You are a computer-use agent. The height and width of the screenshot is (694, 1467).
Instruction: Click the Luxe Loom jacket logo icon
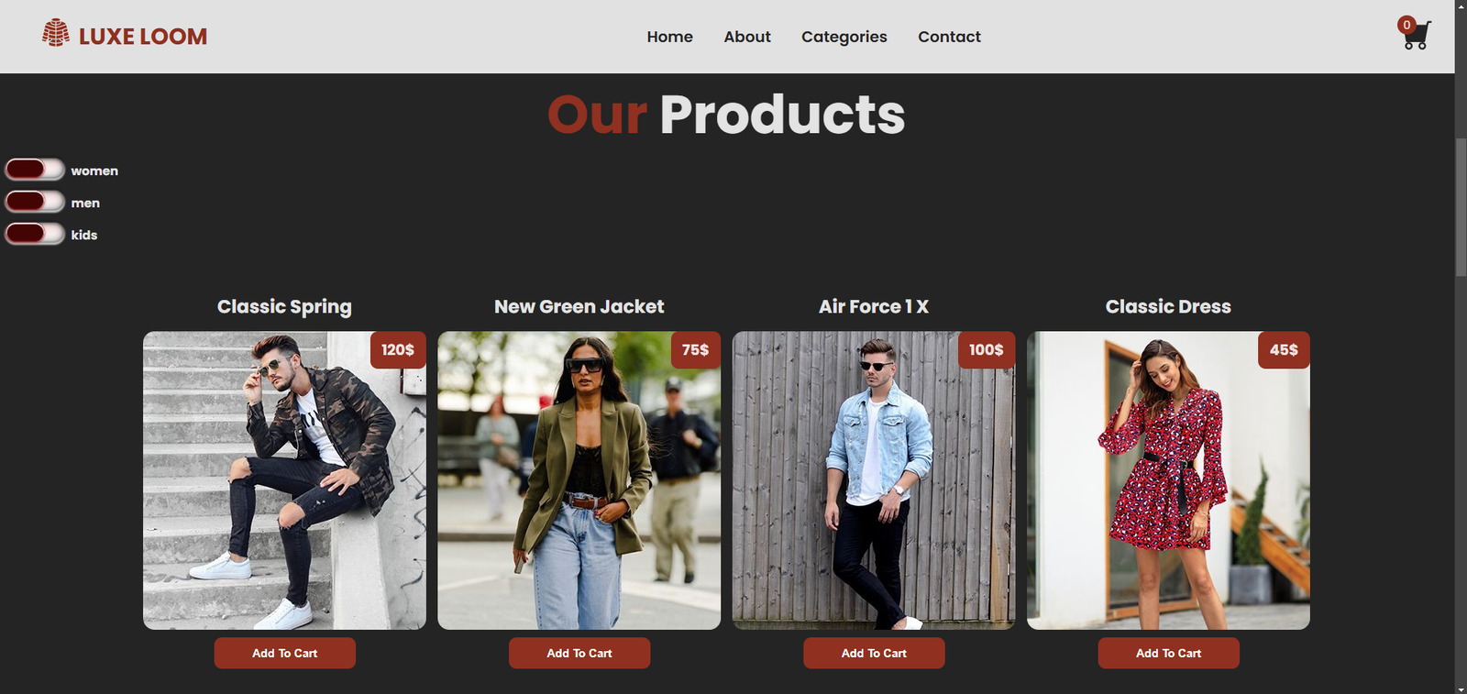(x=56, y=33)
